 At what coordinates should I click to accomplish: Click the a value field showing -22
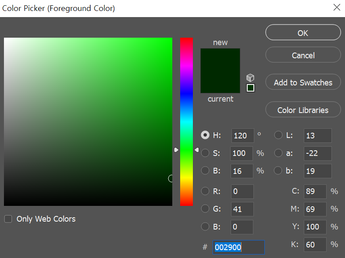coord(318,153)
